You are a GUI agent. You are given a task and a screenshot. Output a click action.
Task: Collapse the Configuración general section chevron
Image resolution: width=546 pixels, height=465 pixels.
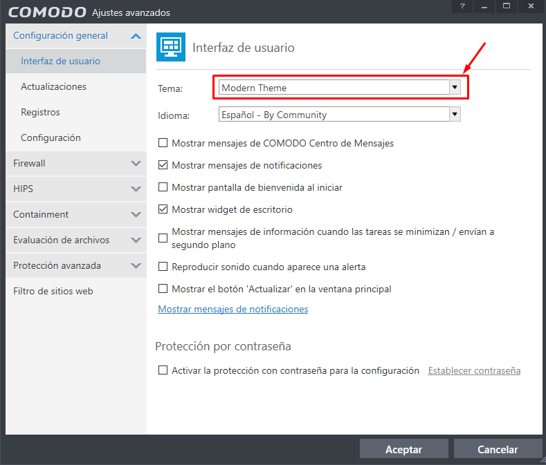(x=136, y=36)
